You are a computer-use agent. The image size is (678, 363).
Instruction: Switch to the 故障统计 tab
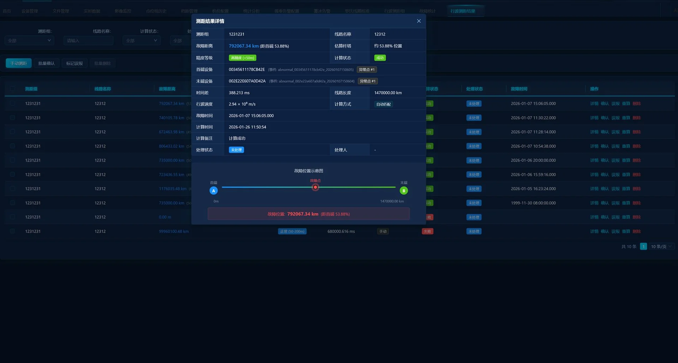point(427,11)
